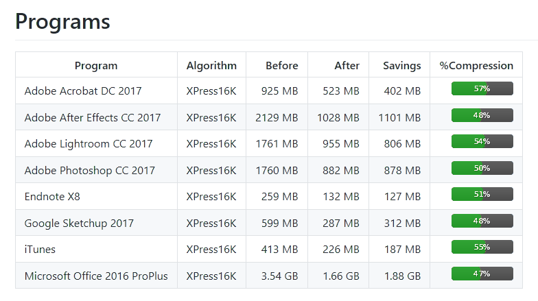Click the Before column header
The width and height of the screenshot is (538, 301).
281,66
